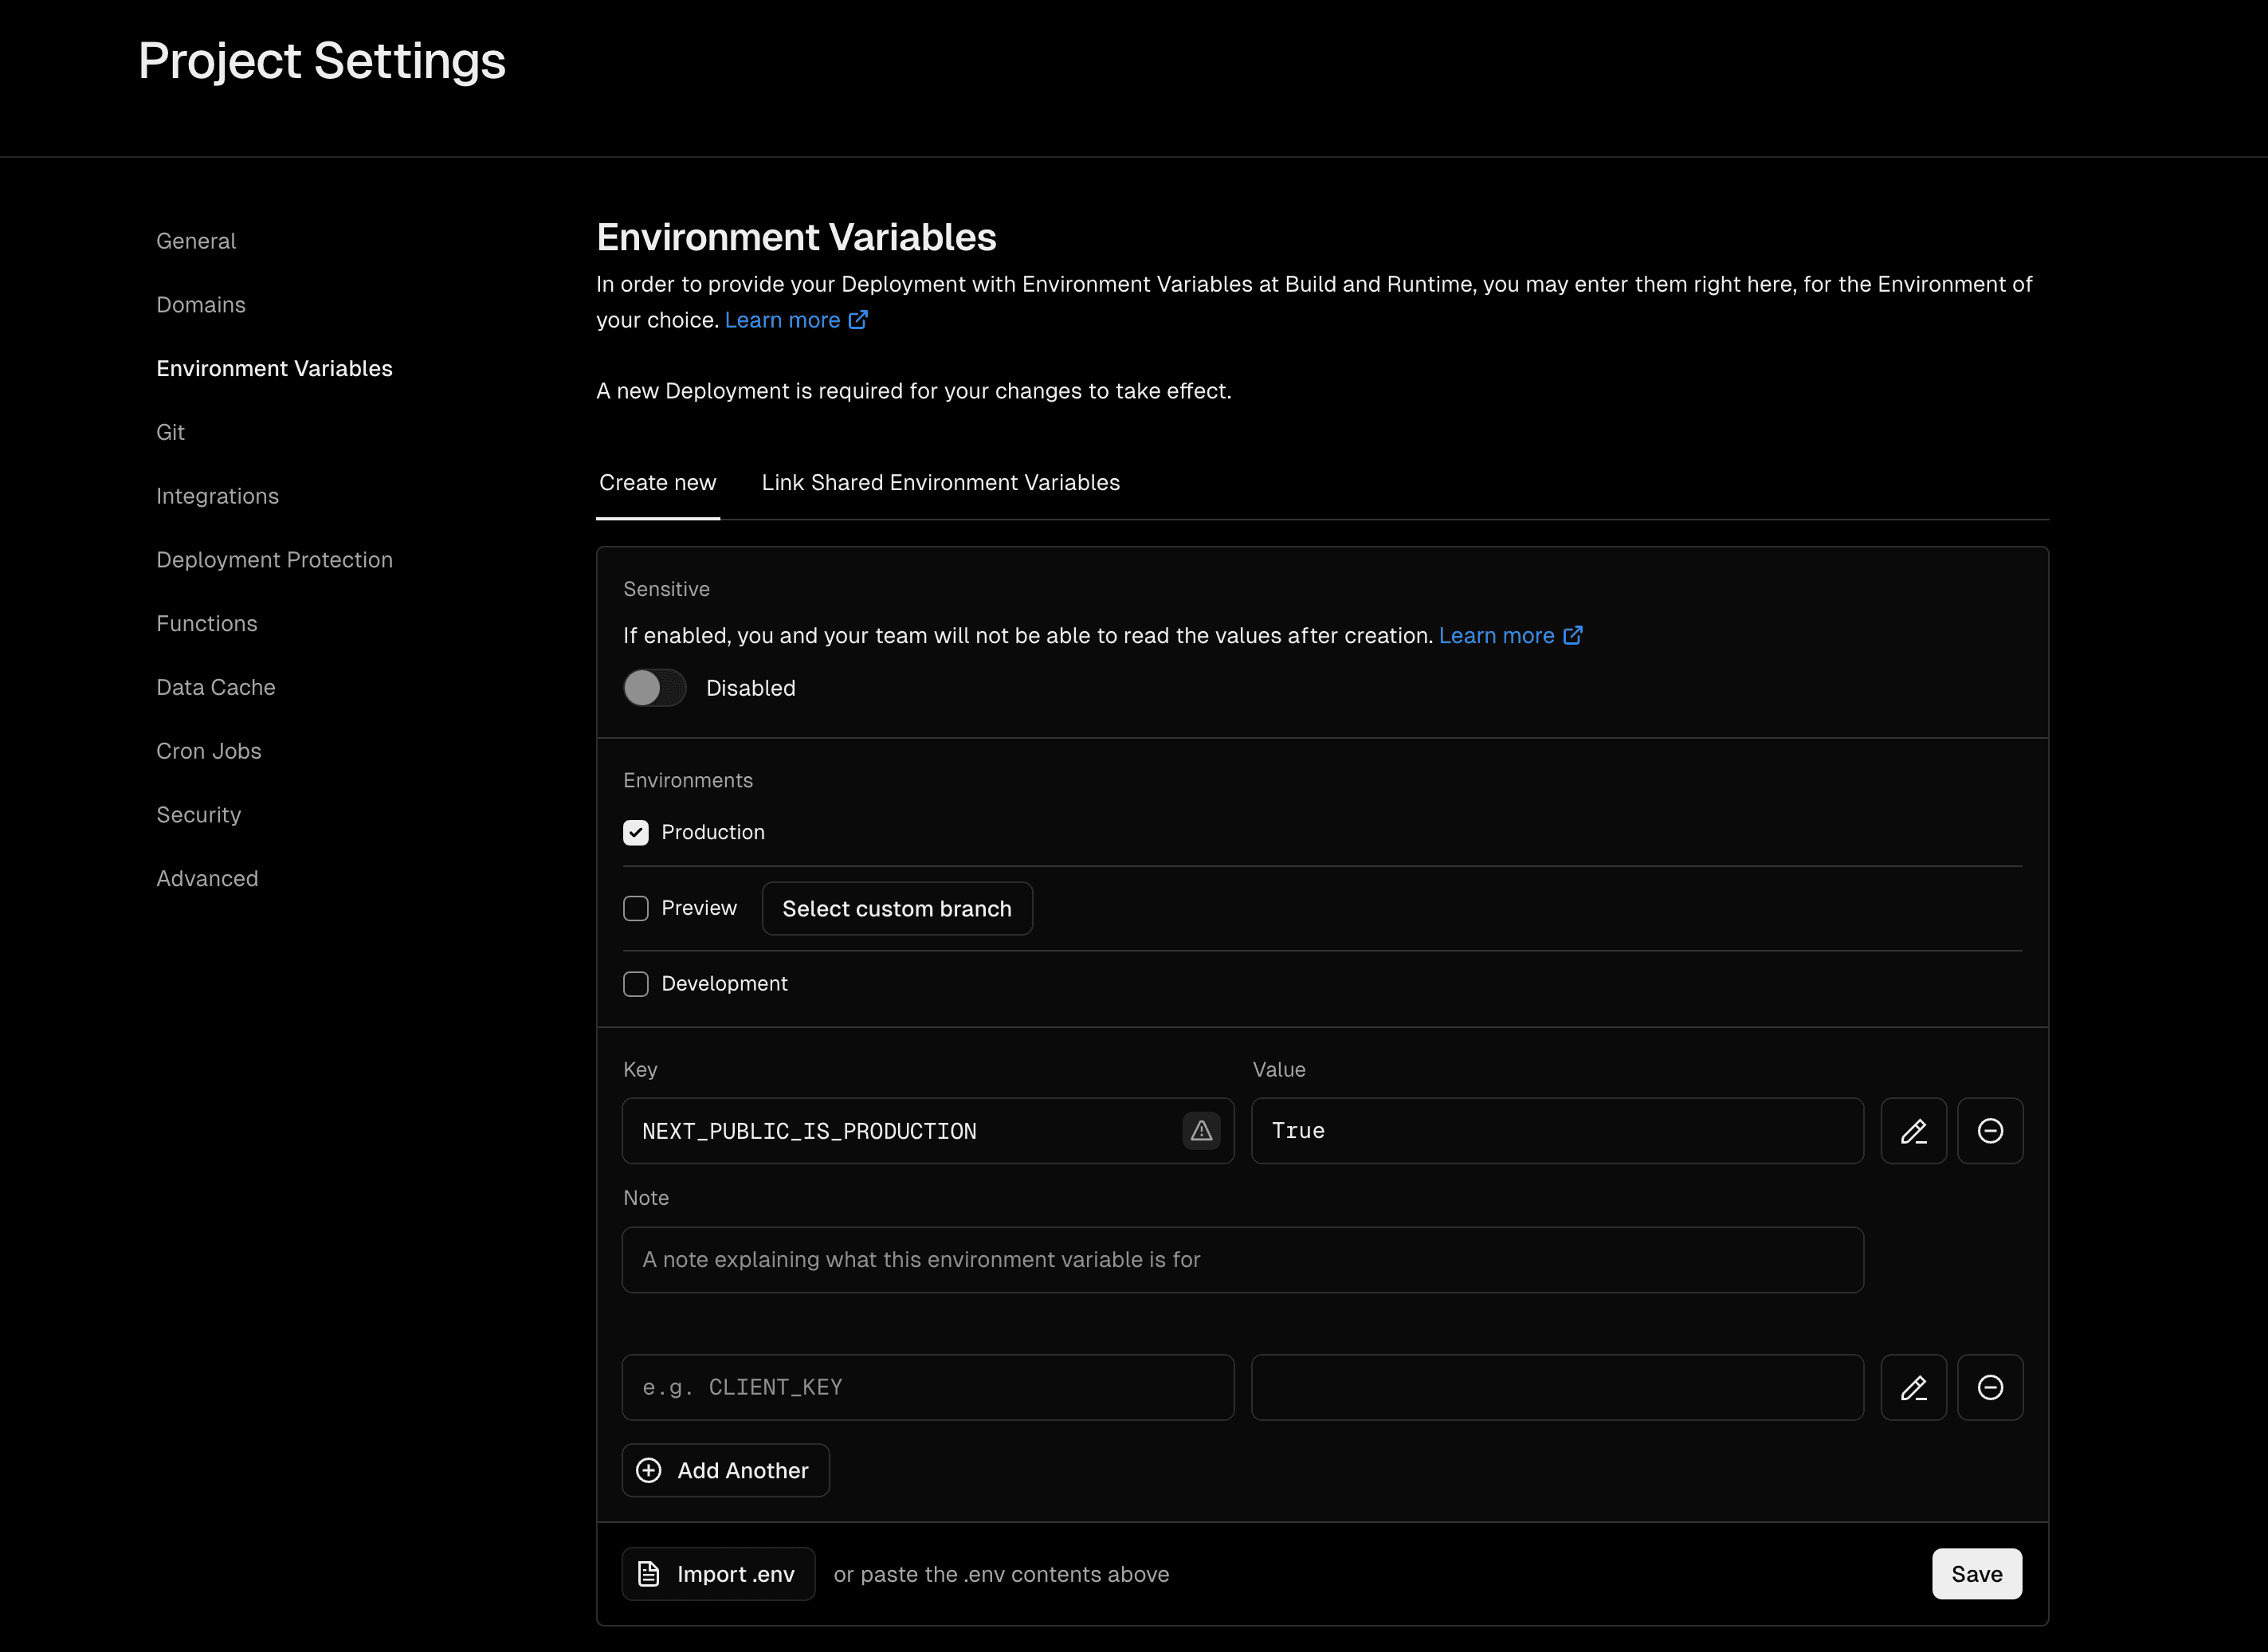
Task: Remove the empty CLIENT_KEY variable row
Action: pyautogui.click(x=1990, y=1387)
